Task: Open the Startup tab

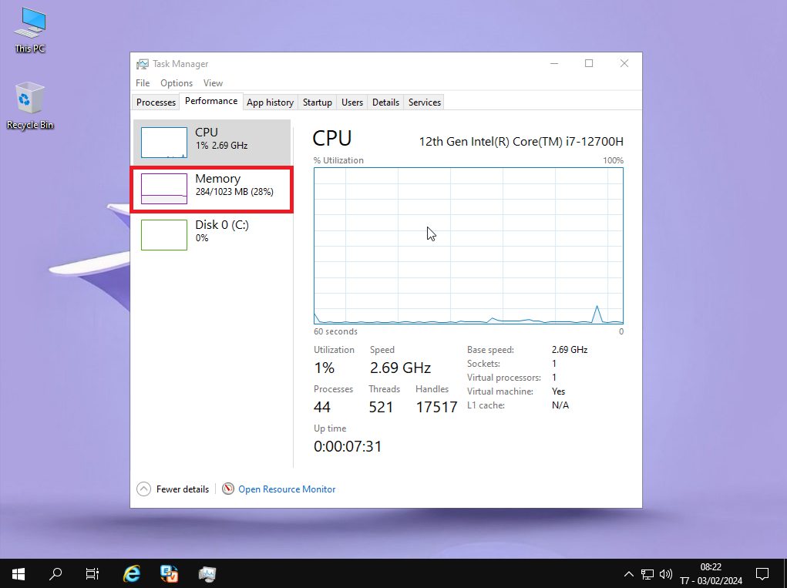Action: click(x=317, y=102)
